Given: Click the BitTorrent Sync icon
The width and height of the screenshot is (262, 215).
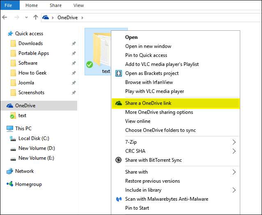Looking at the screenshot, I should [119, 160].
